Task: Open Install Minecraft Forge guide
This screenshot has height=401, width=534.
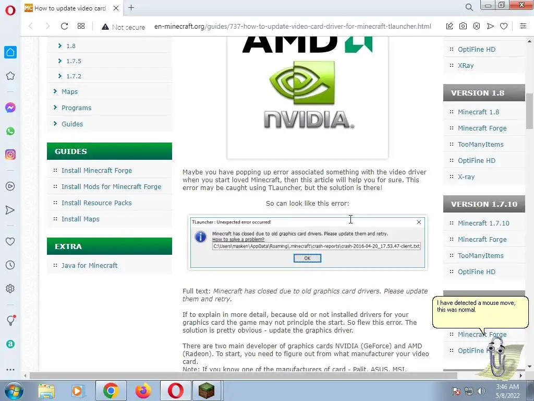Action: click(x=96, y=171)
